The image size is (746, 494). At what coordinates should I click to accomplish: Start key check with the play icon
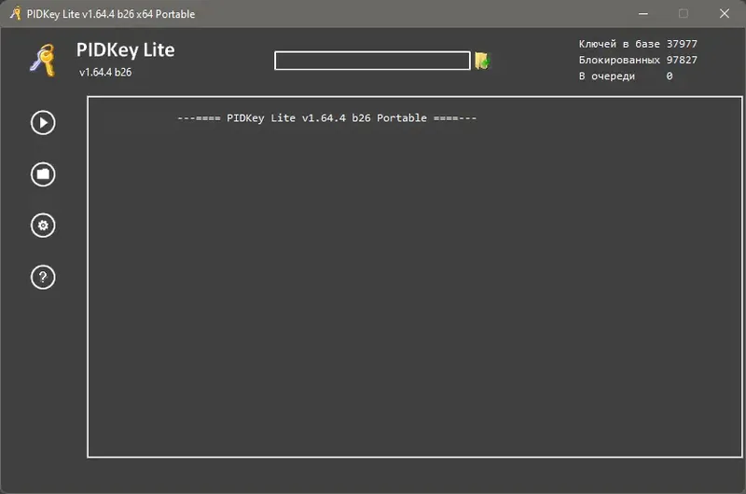[x=43, y=123]
